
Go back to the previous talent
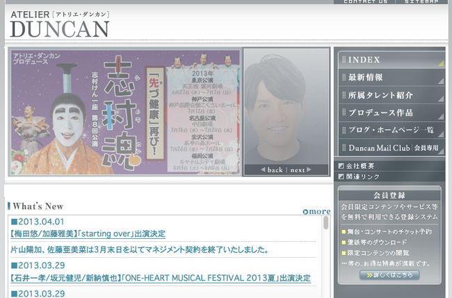[x=272, y=170]
